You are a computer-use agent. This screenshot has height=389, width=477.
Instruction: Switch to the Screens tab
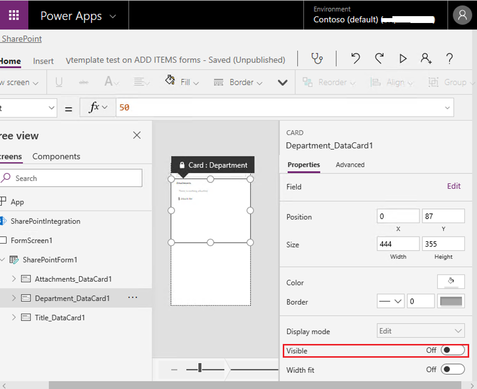click(11, 156)
